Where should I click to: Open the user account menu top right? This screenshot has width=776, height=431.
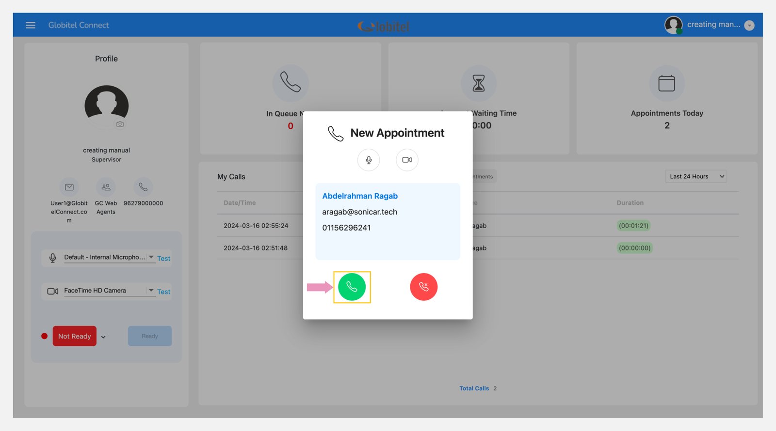tap(749, 26)
